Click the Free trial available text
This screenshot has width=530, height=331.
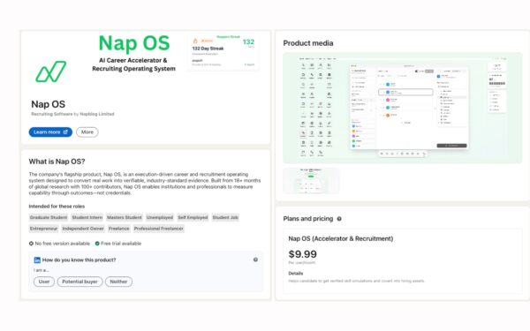(x=121, y=244)
